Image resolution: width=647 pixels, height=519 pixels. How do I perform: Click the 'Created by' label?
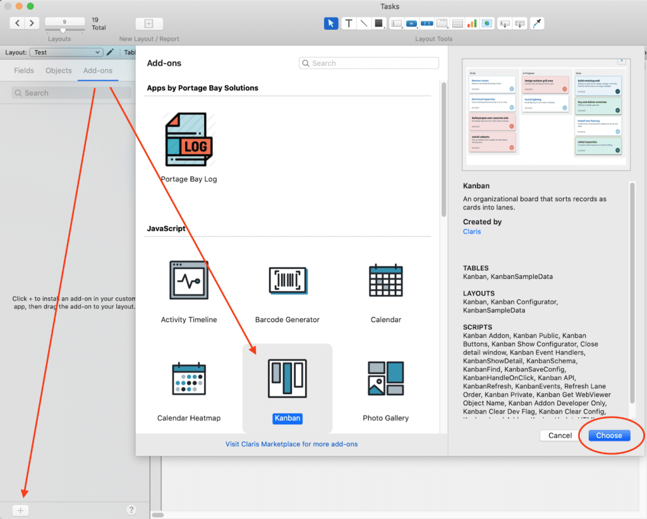pos(482,222)
